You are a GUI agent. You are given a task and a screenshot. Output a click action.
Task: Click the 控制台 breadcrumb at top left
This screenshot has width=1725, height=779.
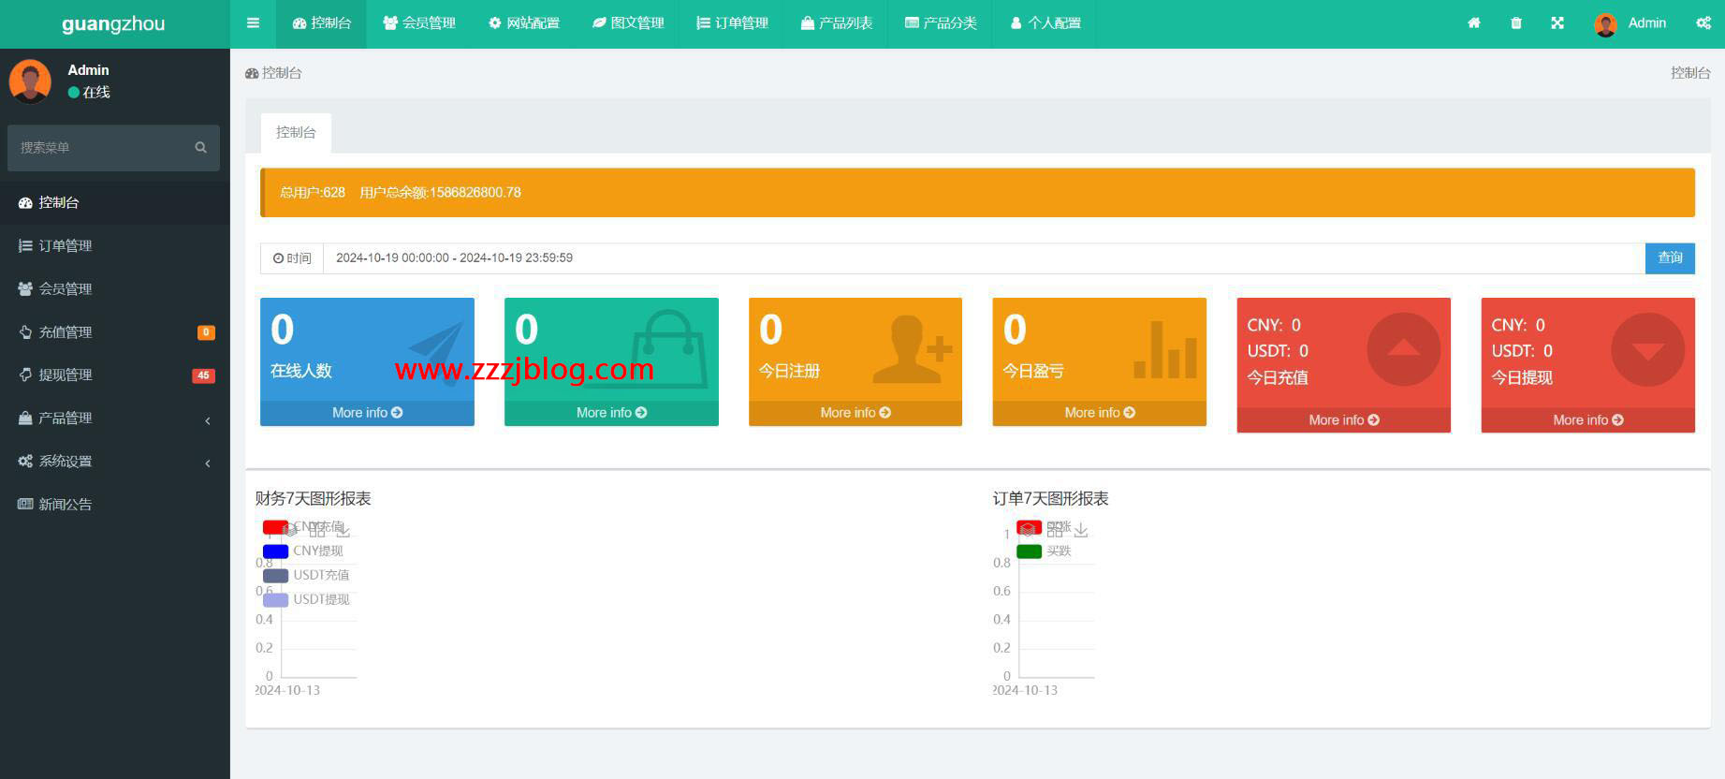tap(273, 73)
